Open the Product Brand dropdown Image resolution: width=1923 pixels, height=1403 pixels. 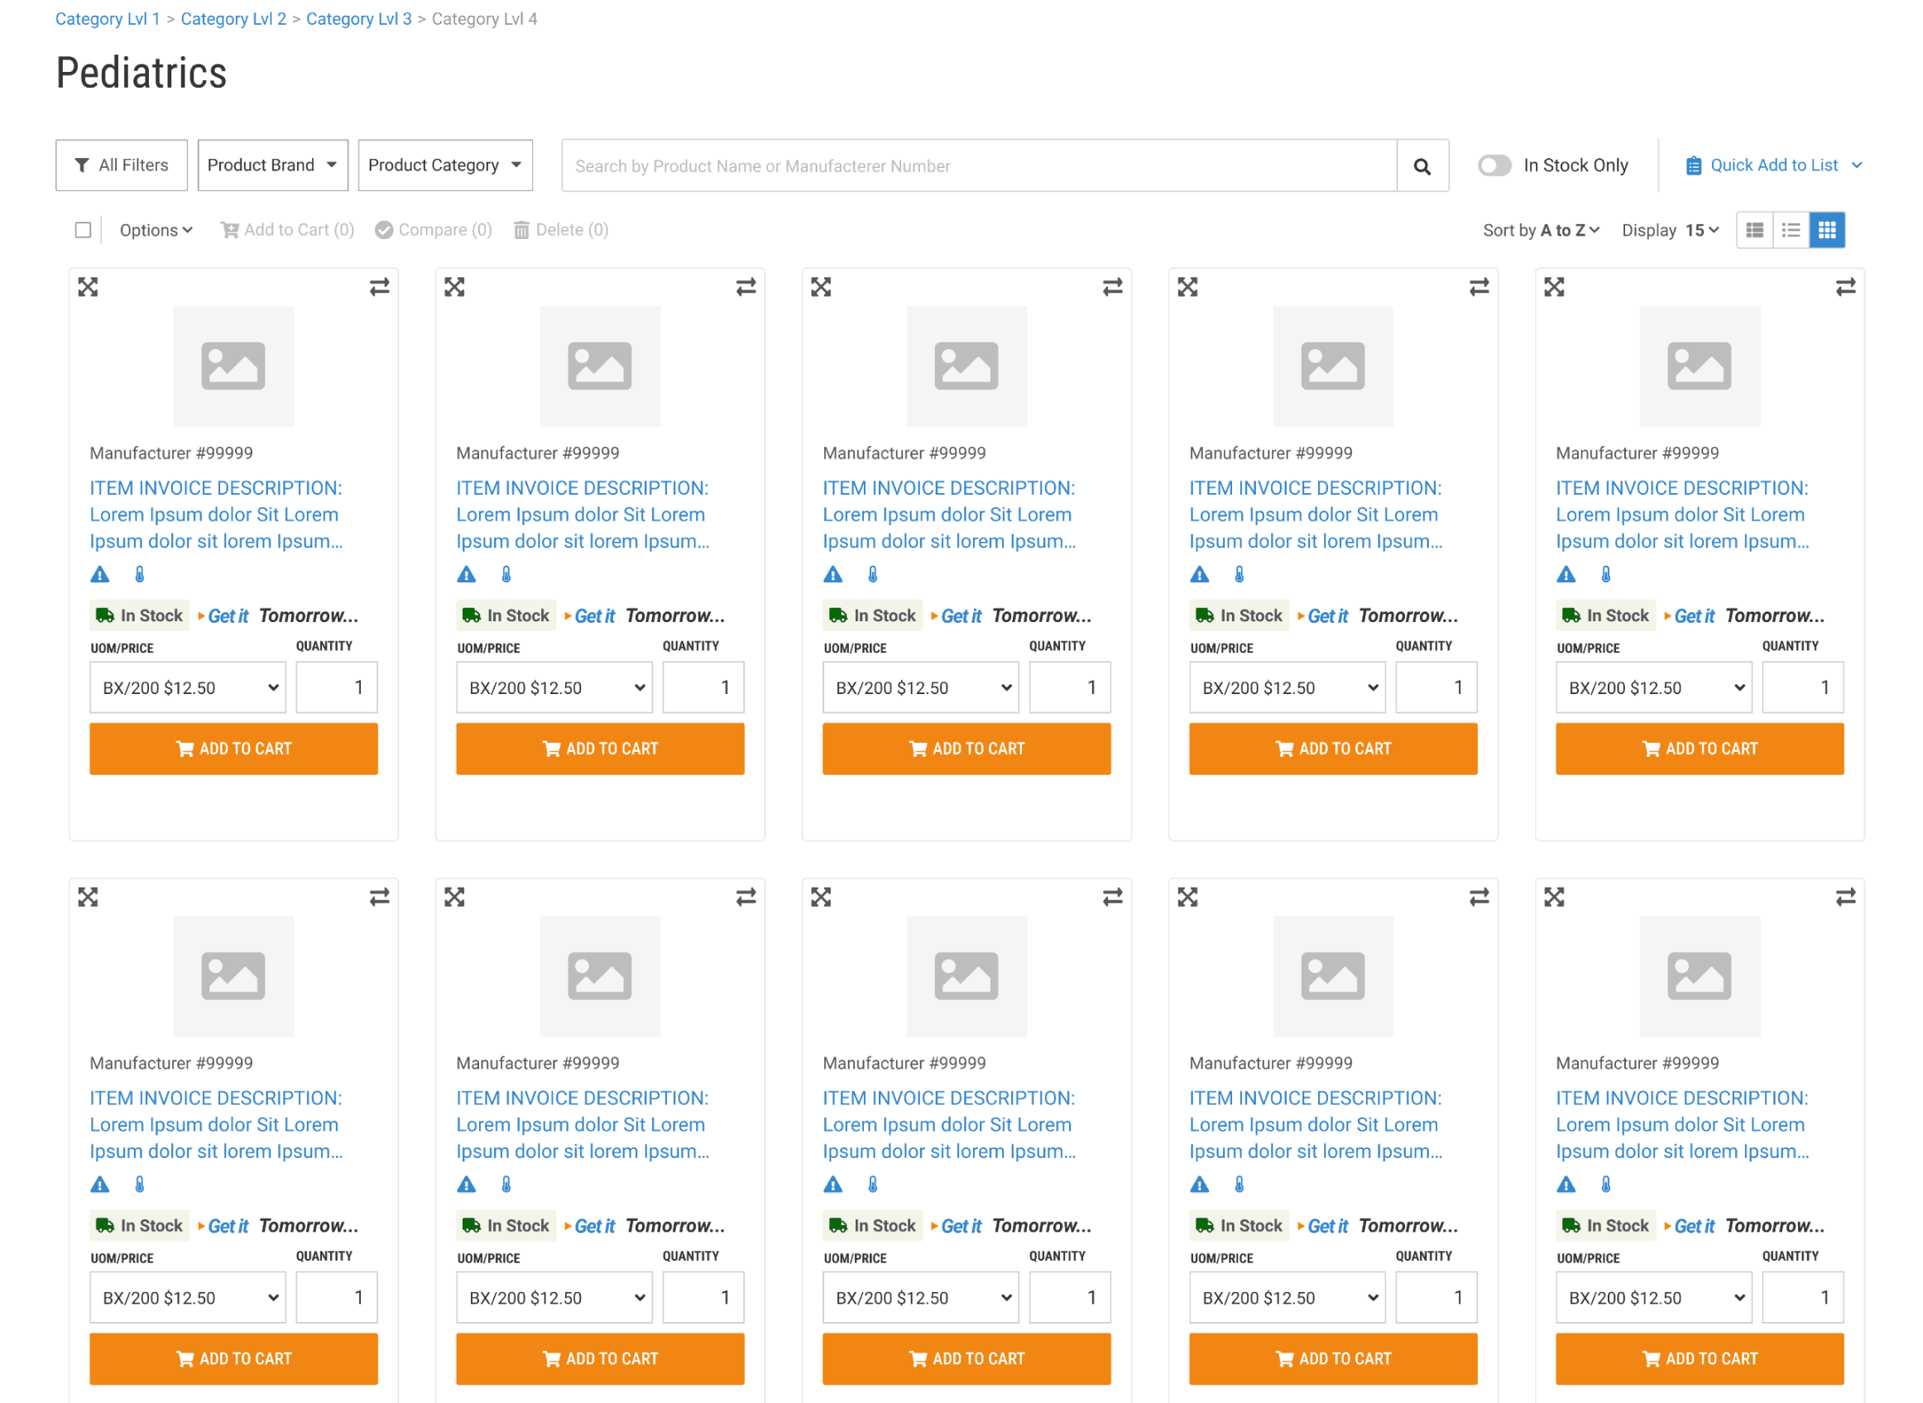pos(273,165)
